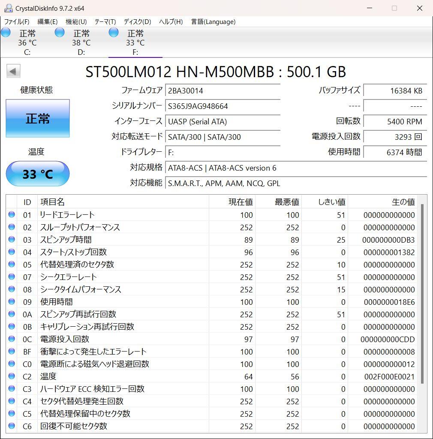Click status orb of attribute 0C 電源投入回数

(x=12, y=339)
